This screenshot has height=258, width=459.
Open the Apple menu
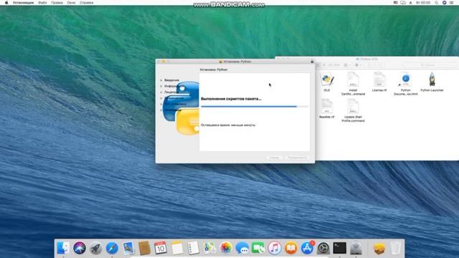tap(6, 3)
